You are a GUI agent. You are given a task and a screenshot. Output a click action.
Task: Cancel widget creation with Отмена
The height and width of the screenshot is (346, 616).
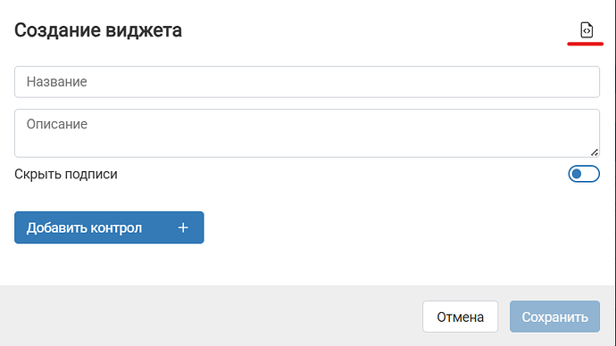pyautogui.click(x=461, y=317)
